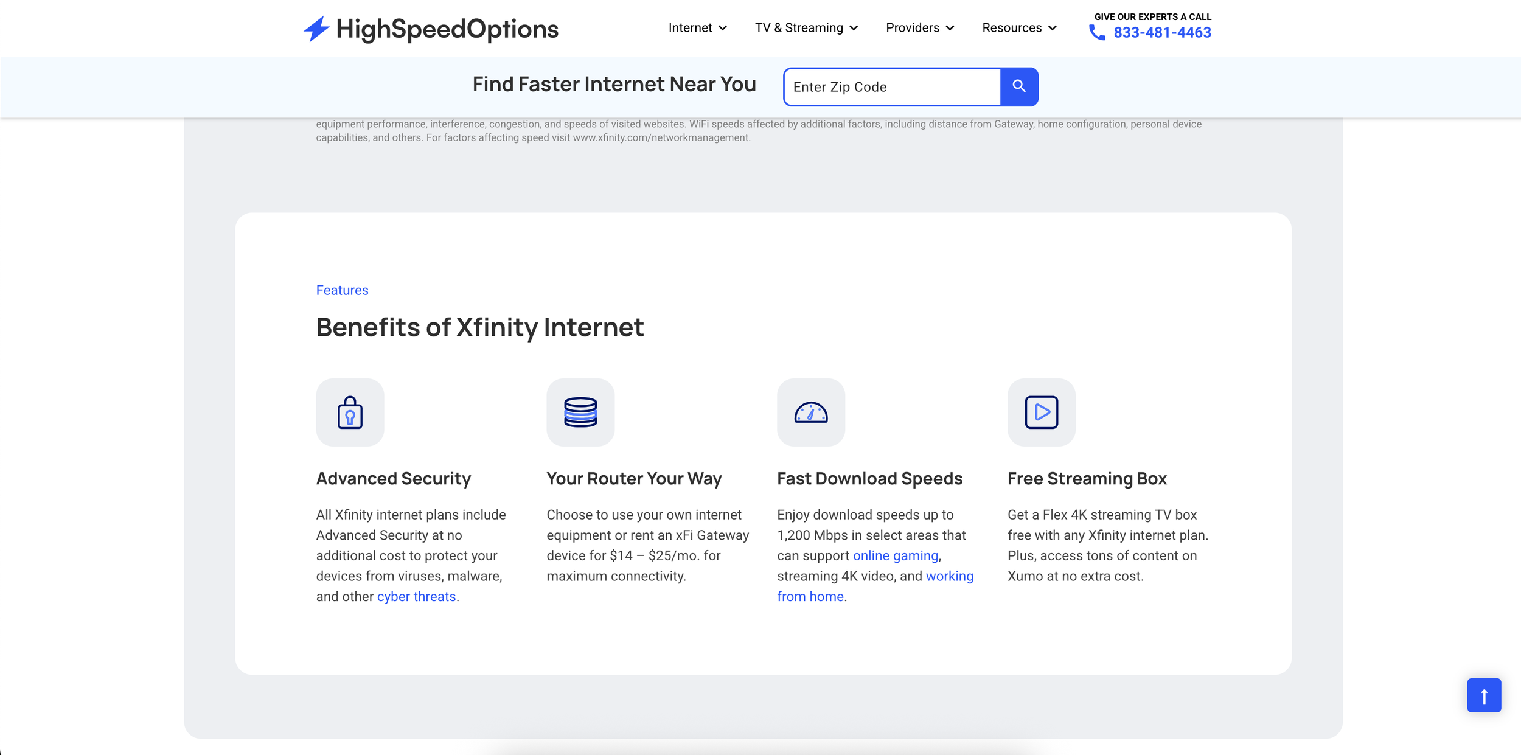
Task: Click the streaming play box icon
Action: pyautogui.click(x=1041, y=412)
